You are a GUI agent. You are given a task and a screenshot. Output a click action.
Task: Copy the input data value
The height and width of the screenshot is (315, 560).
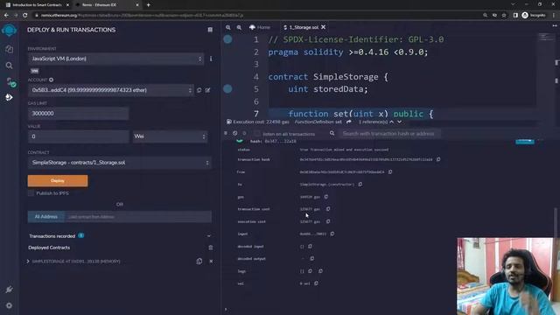point(332,234)
